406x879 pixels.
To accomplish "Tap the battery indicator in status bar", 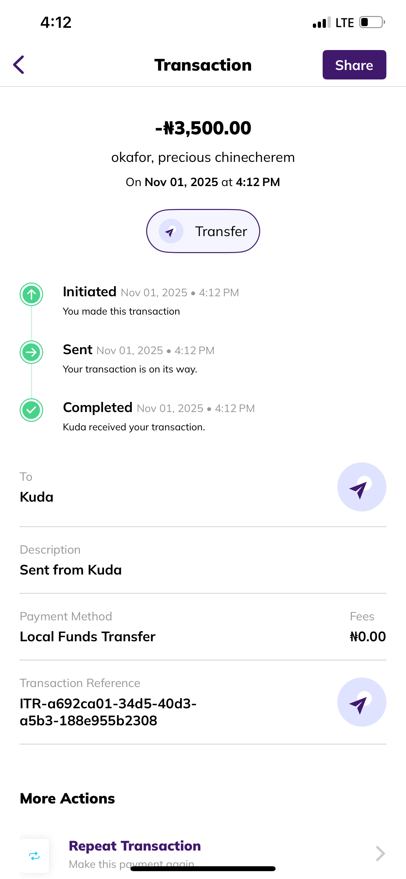I will click(x=372, y=23).
